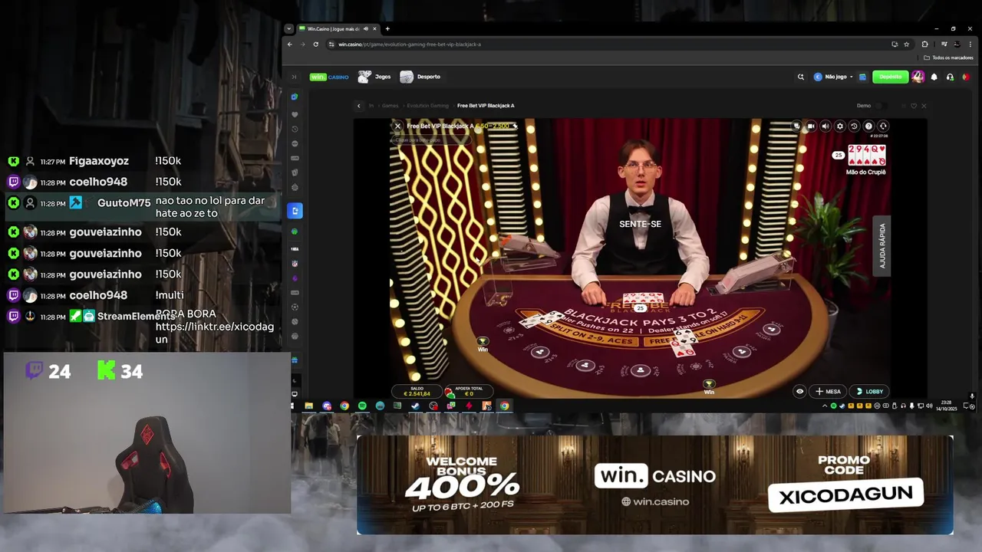This screenshot has height=552, width=982.
Task: Click the AJUDA RÁPIDA side tab
Action: click(x=882, y=245)
